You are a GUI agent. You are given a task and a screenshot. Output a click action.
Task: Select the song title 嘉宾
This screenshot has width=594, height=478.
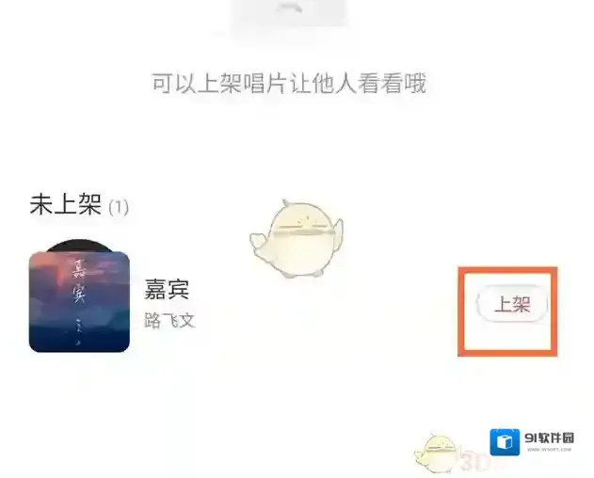pos(167,290)
